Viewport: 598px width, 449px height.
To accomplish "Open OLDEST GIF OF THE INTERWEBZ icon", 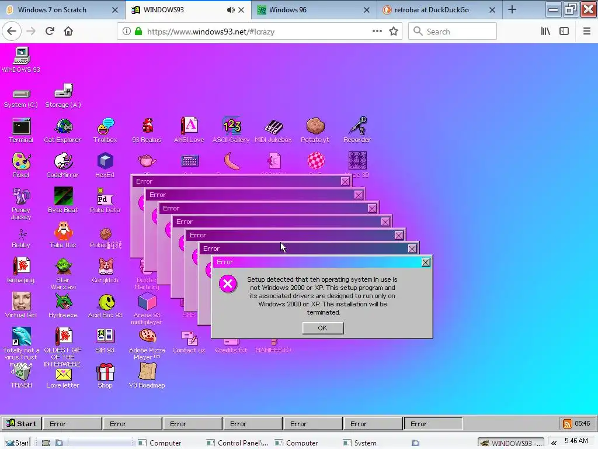I will [x=63, y=347].
